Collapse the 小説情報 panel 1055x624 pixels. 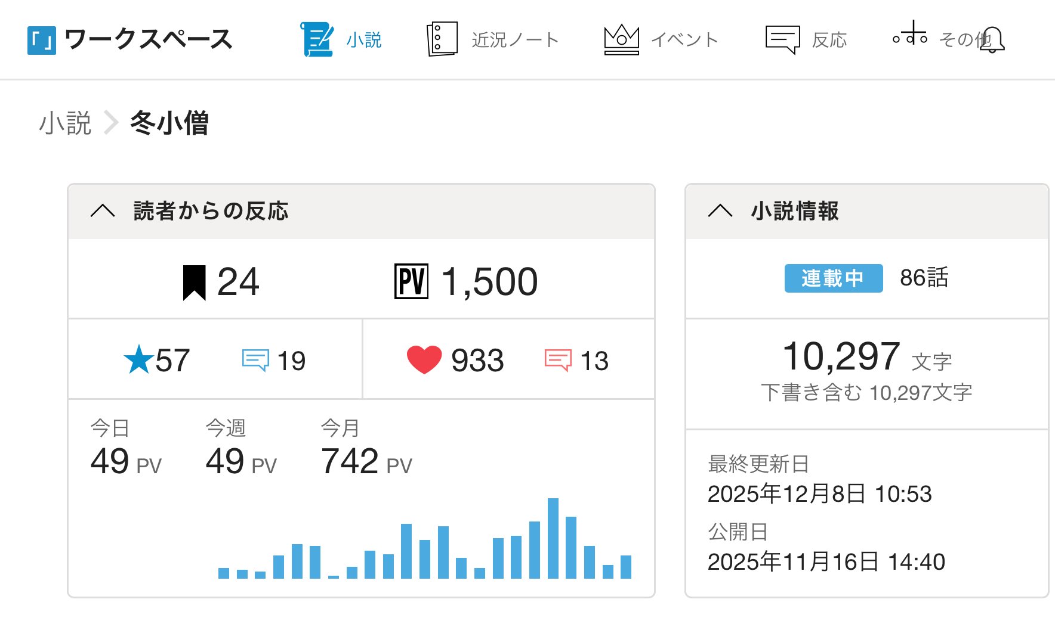click(720, 211)
